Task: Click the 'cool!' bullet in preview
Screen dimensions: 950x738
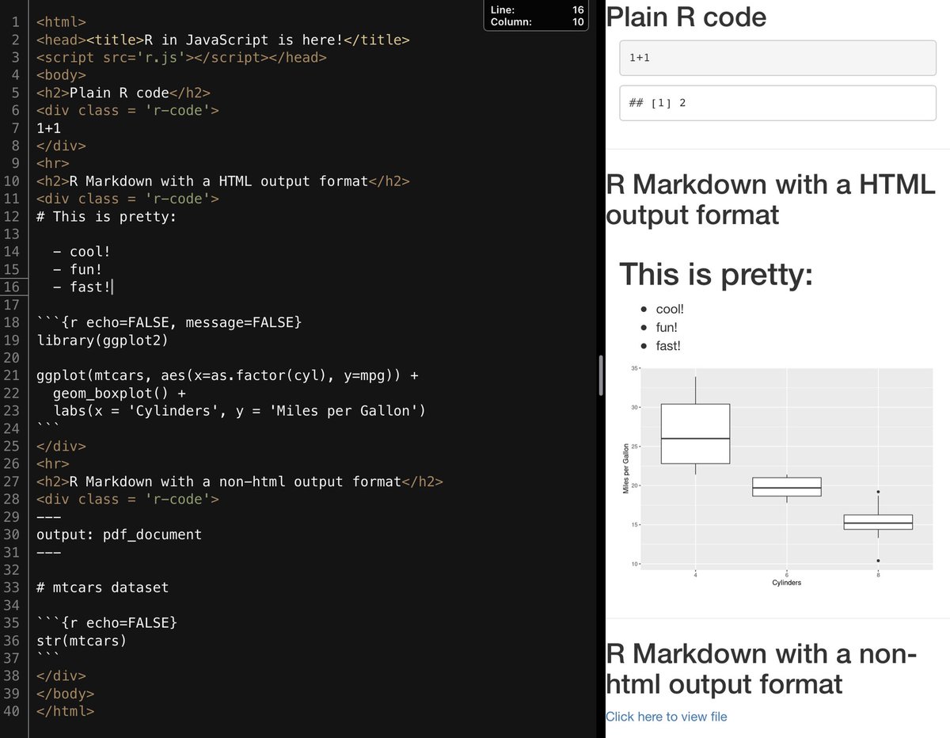Action: [670, 309]
